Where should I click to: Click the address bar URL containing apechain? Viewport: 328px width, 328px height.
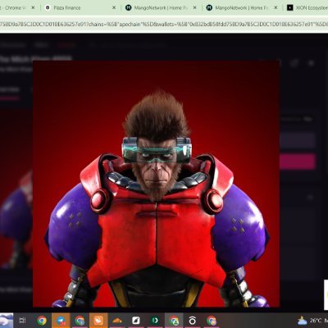point(164,24)
